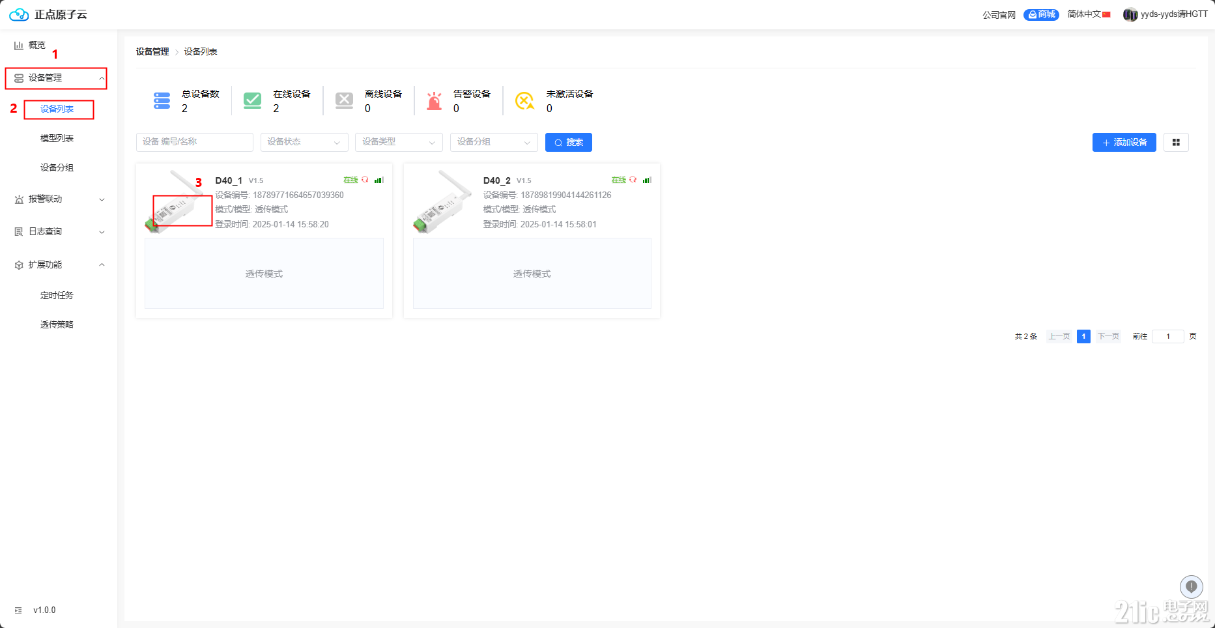Click the 搜索 search button
Image resolution: width=1215 pixels, height=628 pixels.
569,143
